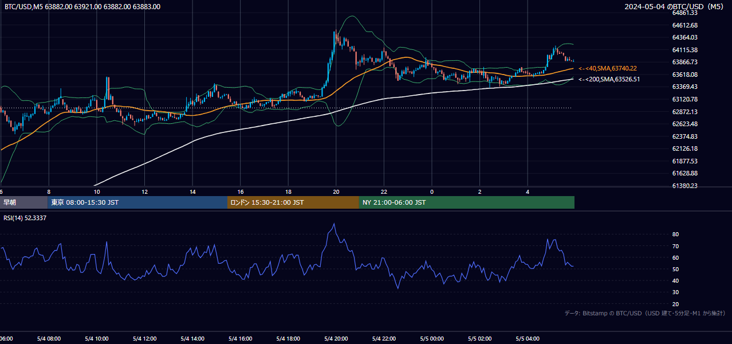Click the 2024-05-04 BTC/USD (M5) chart title
The image size is (732, 344).
point(675,7)
